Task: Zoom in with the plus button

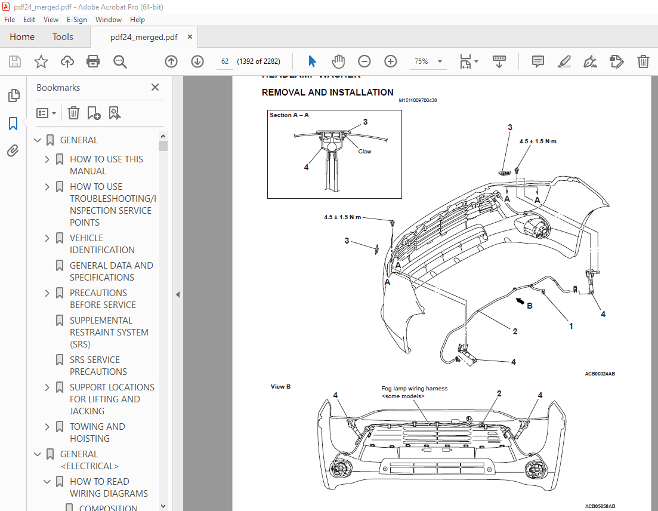Action: (x=390, y=61)
